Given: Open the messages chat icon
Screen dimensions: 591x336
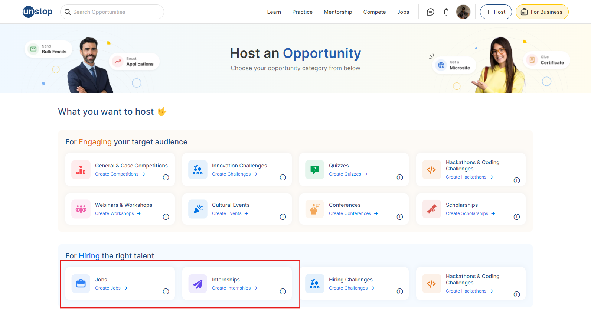Looking at the screenshot, I should (x=430, y=12).
